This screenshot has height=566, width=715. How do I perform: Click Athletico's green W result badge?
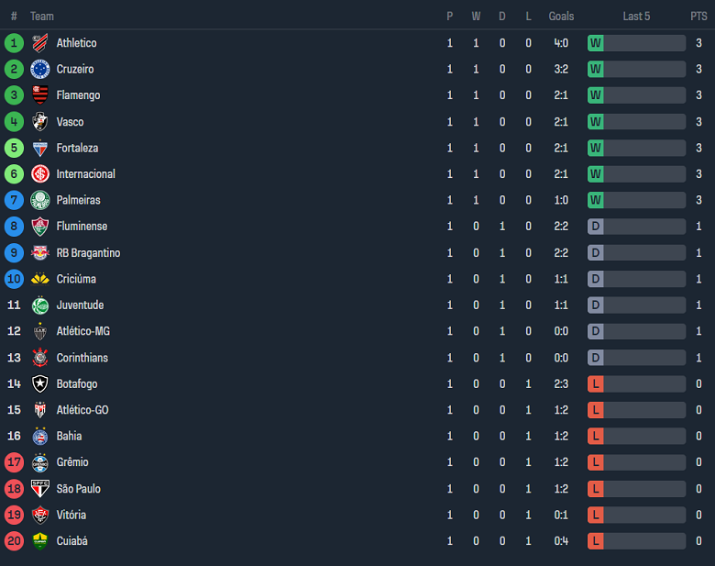[x=596, y=43]
